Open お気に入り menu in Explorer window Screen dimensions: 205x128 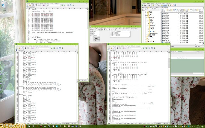pyautogui.click(x=158, y=3)
